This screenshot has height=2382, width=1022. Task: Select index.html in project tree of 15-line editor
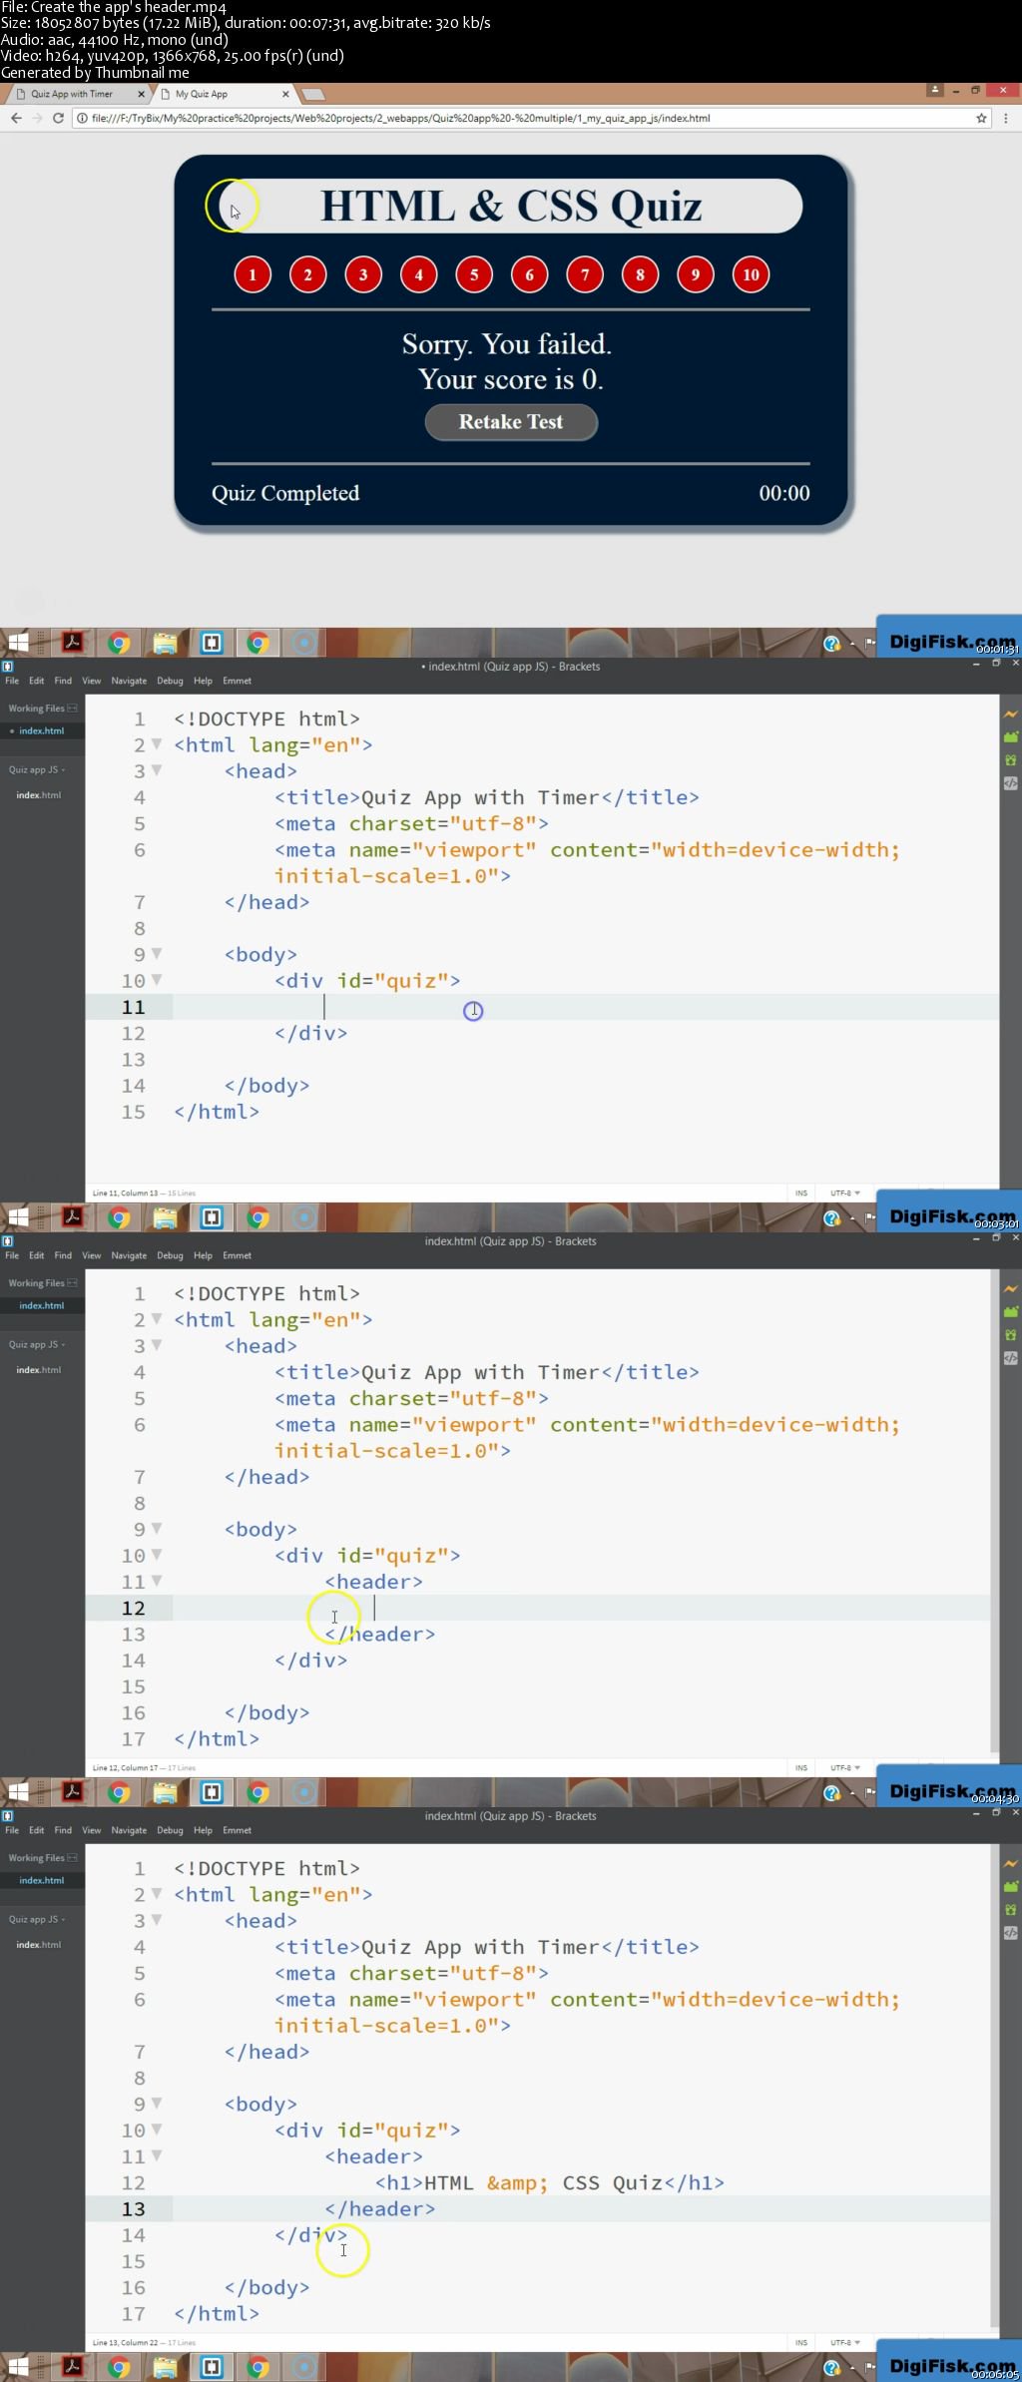(39, 795)
